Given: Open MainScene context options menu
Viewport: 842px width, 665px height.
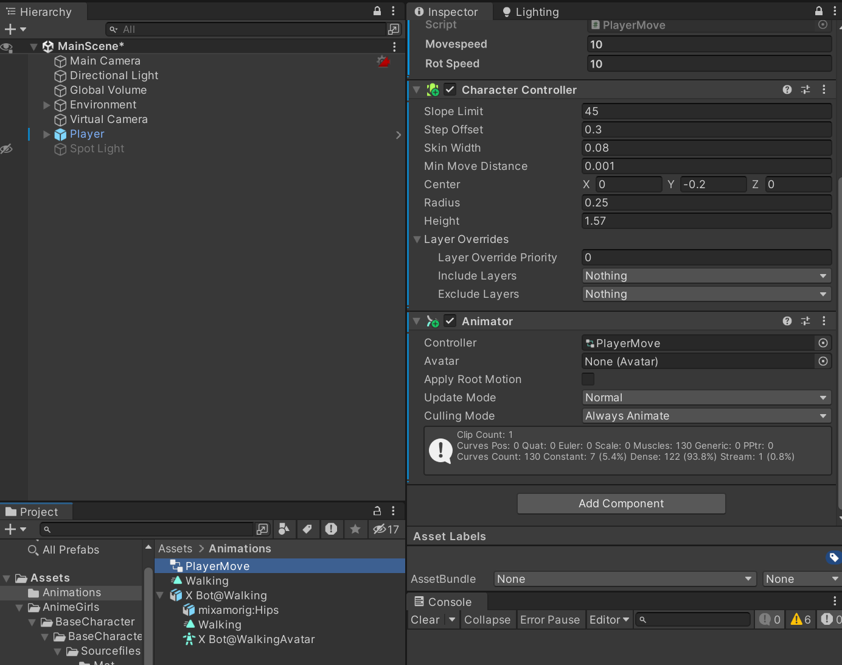Looking at the screenshot, I should [x=395, y=46].
